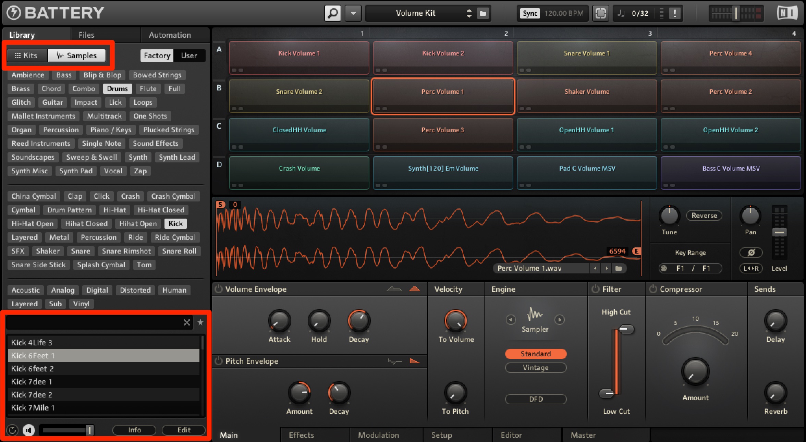
Task: Click the phase invert icon below Pan
Action: point(751,253)
